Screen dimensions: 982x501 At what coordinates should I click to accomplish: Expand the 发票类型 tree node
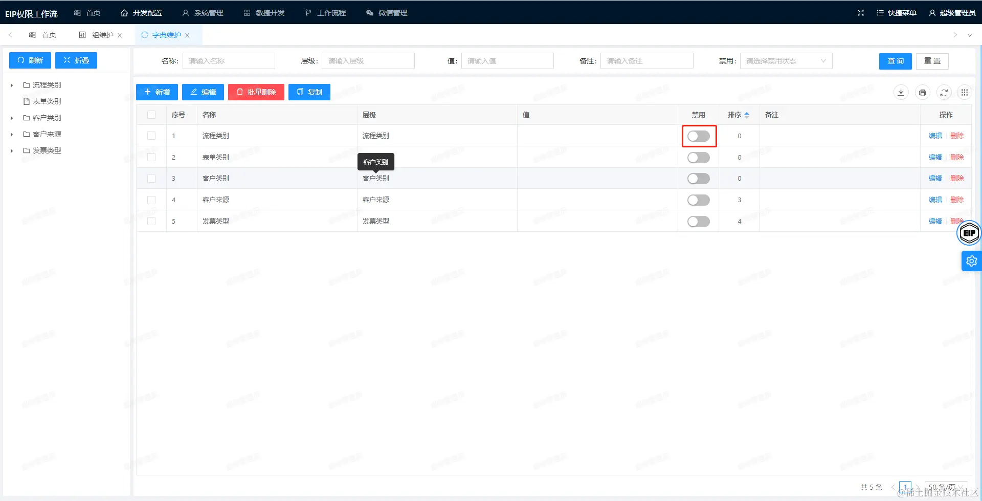click(x=12, y=151)
